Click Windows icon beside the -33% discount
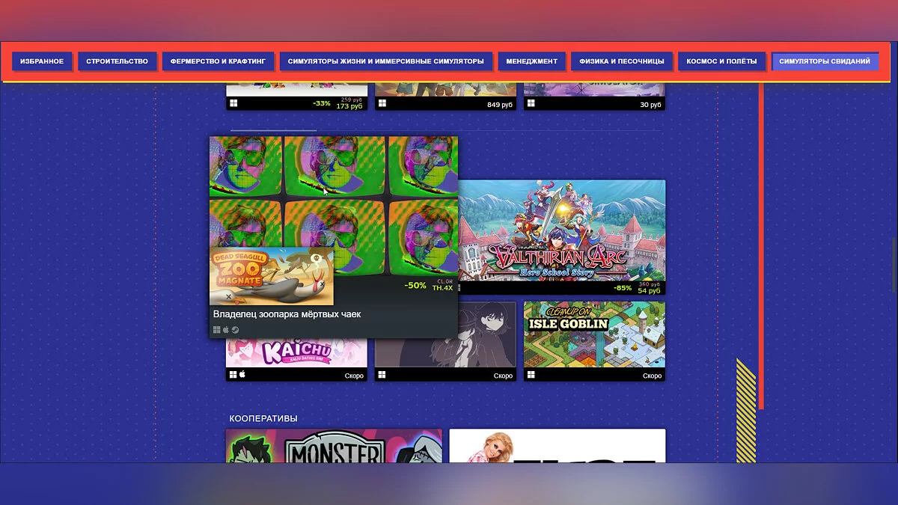Image resolution: width=898 pixels, height=505 pixels. pyautogui.click(x=233, y=104)
